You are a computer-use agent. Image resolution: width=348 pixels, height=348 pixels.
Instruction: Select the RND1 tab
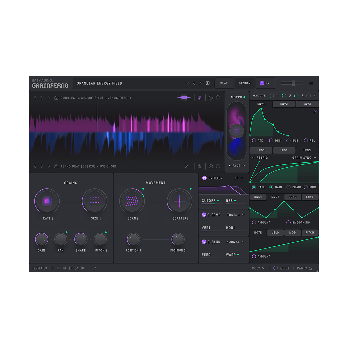258,197
